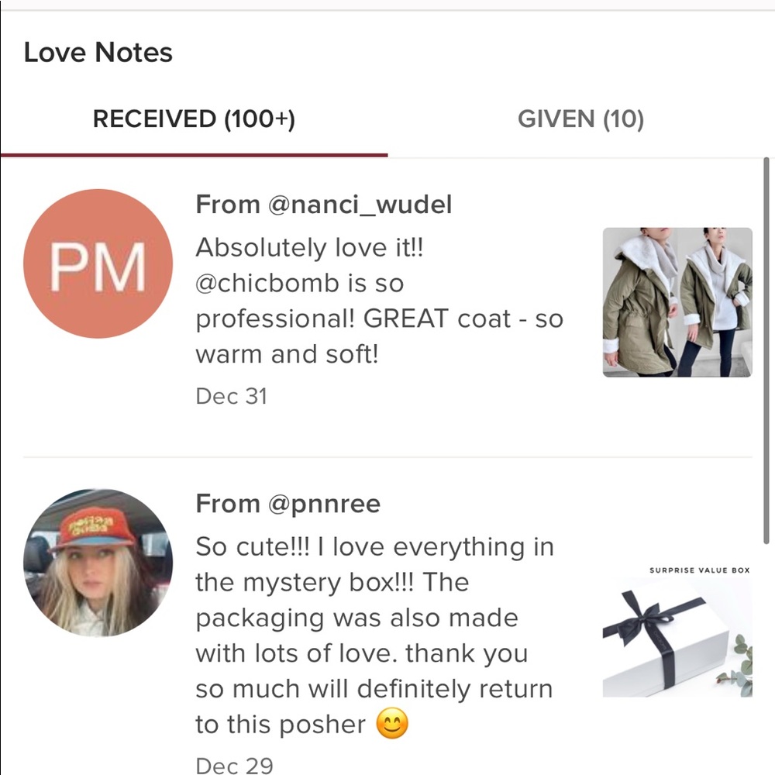
Task: Switch to the GIVEN (10) tab
Action: click(580, 119)
